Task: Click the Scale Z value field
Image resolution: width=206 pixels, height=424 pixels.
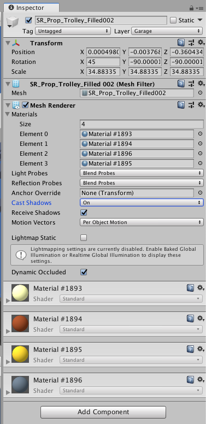Action: coord(187,72)
